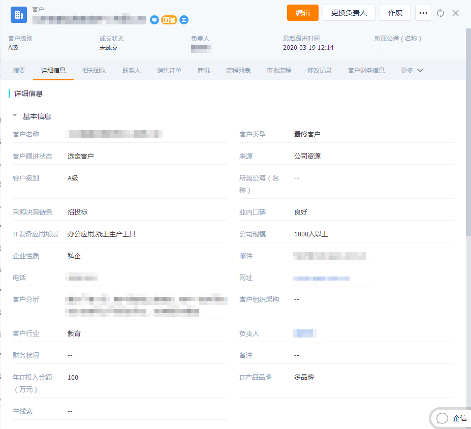This screenshot has width=471, height=429.
Task: Open the 商机 tab
Action: click(203, 70)
